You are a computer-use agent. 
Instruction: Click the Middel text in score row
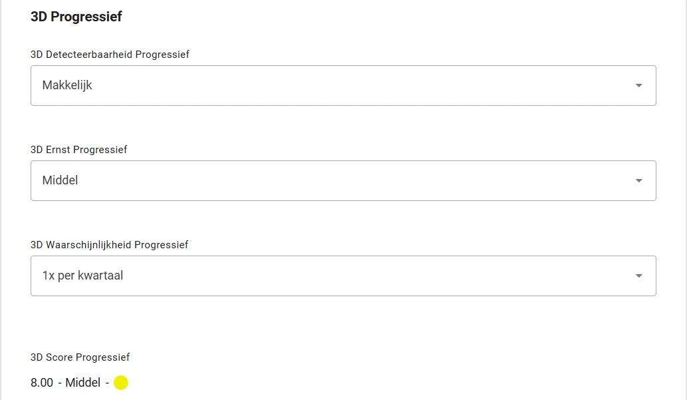83,383
